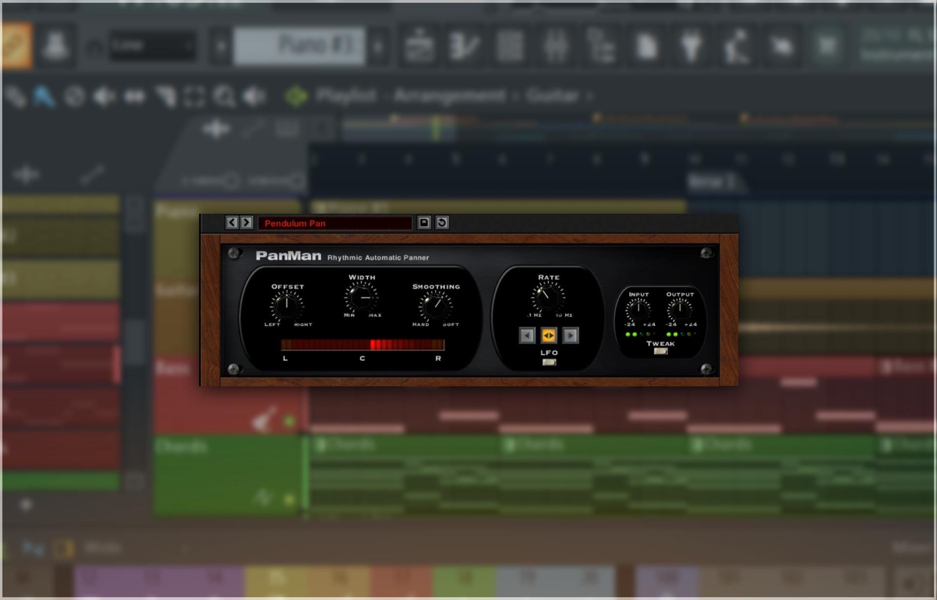This screenshot has height=600, width=937.
Task: Open the Playlist menu green arrow icon
Action: [x=296, y=96]
